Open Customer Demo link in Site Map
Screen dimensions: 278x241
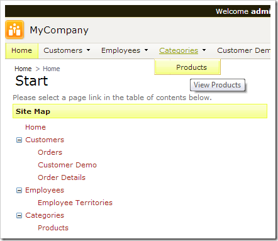tap(67, 165)
